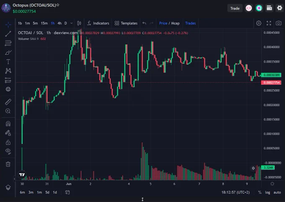Select the 1m timeframe in top toolbar

point(27,23)
